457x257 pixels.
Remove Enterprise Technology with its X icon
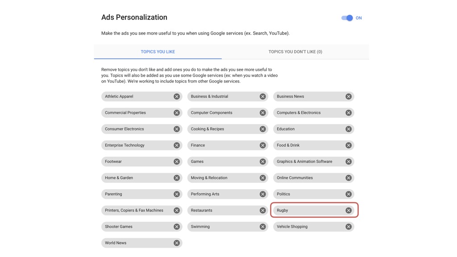(x=177, y=145)
